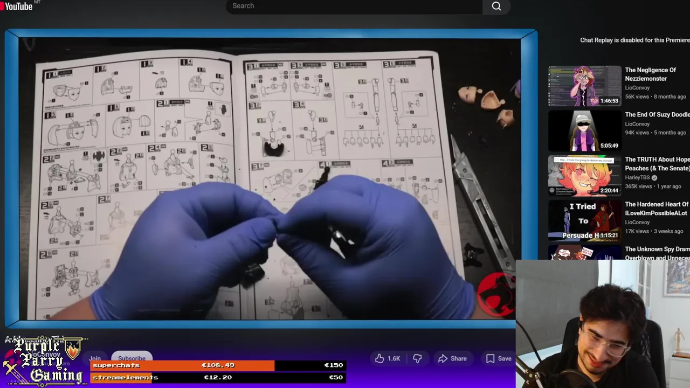
Task: Open the Hope Peaches video thumbnail
Action: click(x=584, y=176)
